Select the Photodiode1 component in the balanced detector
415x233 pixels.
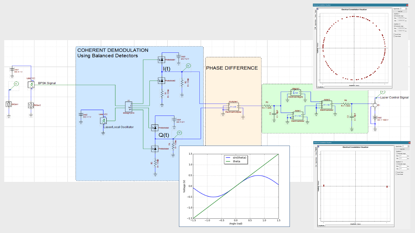tap(161, 60)
